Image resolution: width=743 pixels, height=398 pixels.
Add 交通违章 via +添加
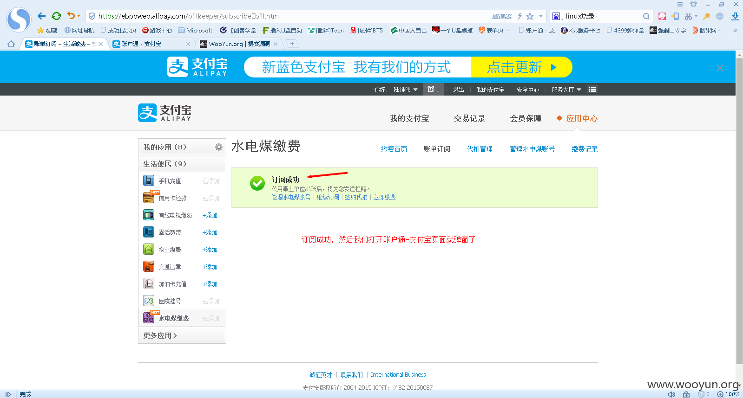[x=210, y=267]
